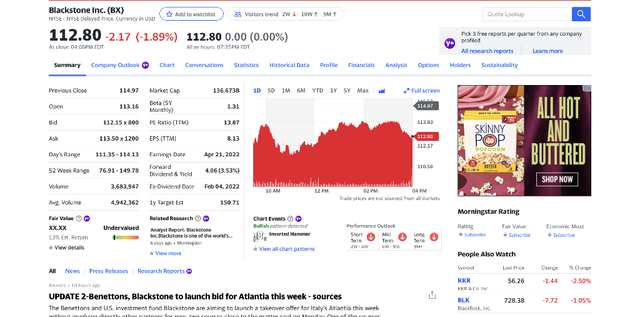
Task: Open the BLK ticker link
Action: (464, 300)
